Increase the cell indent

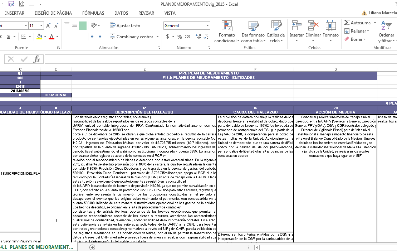102,37
